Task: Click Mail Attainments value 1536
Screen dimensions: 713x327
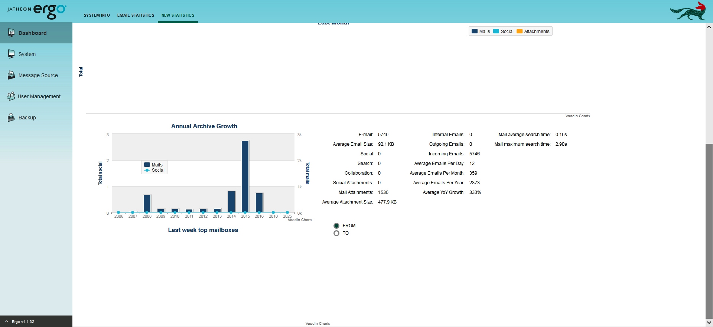Action: click(383, 192)
